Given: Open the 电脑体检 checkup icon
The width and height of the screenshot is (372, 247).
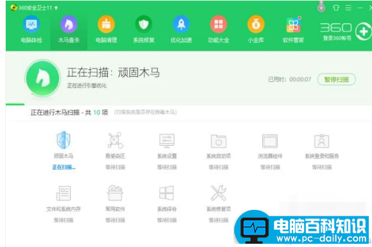Looking at the screenshot, I should coord(31,24).
